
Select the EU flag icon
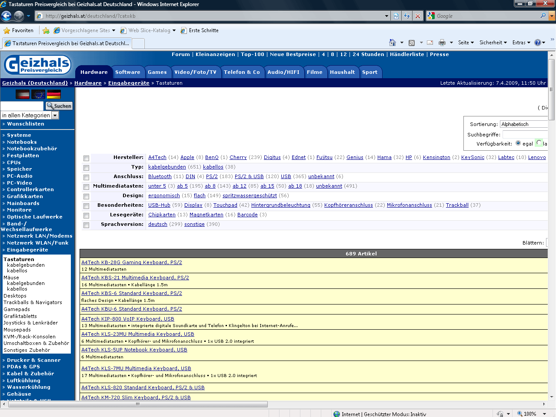[x=38, y=94]
